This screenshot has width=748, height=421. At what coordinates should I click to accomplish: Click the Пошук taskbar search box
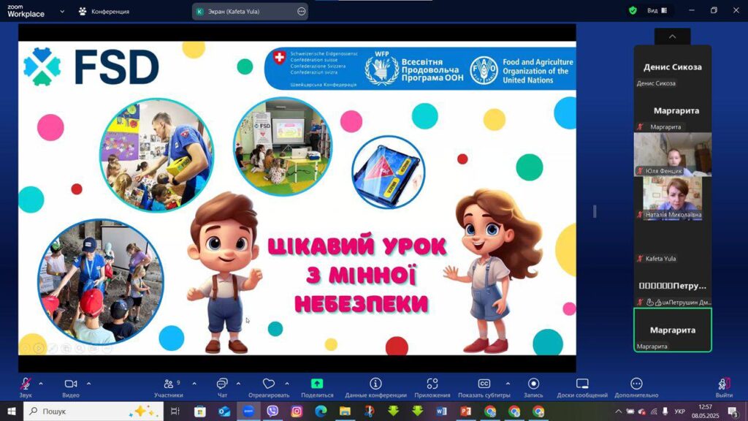pos(93,411)
